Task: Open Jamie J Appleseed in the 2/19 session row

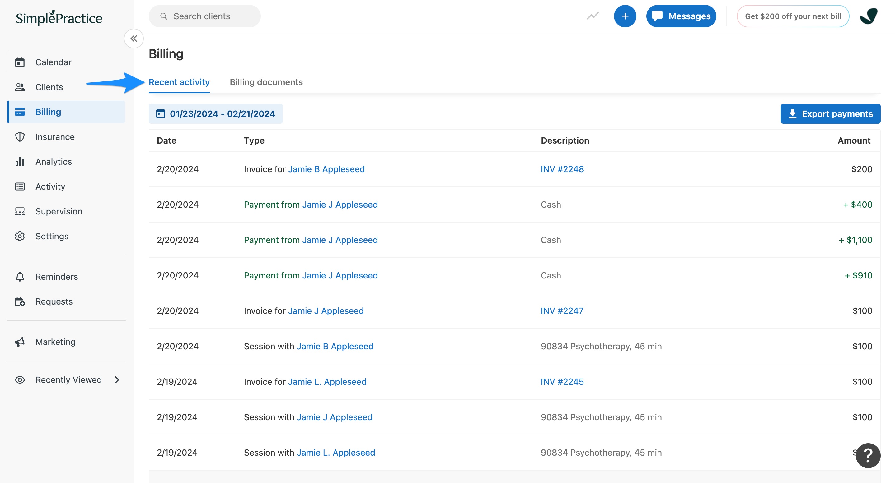Action: tap(335, 417)
